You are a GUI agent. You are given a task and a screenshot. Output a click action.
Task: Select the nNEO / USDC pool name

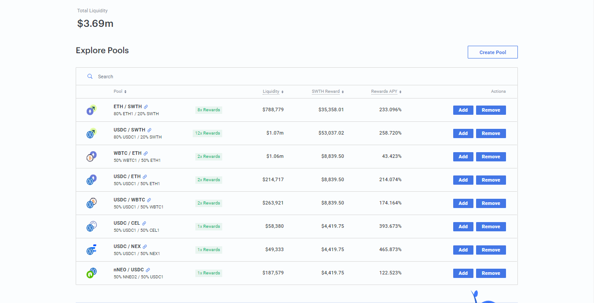pos(128,270)
